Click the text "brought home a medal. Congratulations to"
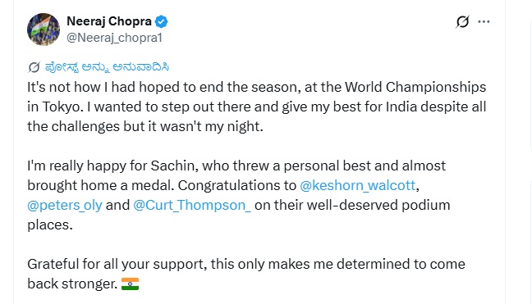Image resolution: width=532 pixels, height=304 pixels. pyautogui.click(x=162, y=185)
